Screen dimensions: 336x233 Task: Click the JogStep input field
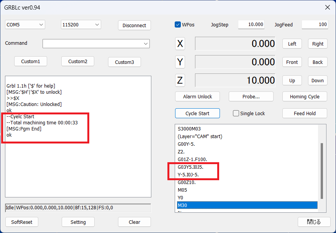(x=251, y=24)
